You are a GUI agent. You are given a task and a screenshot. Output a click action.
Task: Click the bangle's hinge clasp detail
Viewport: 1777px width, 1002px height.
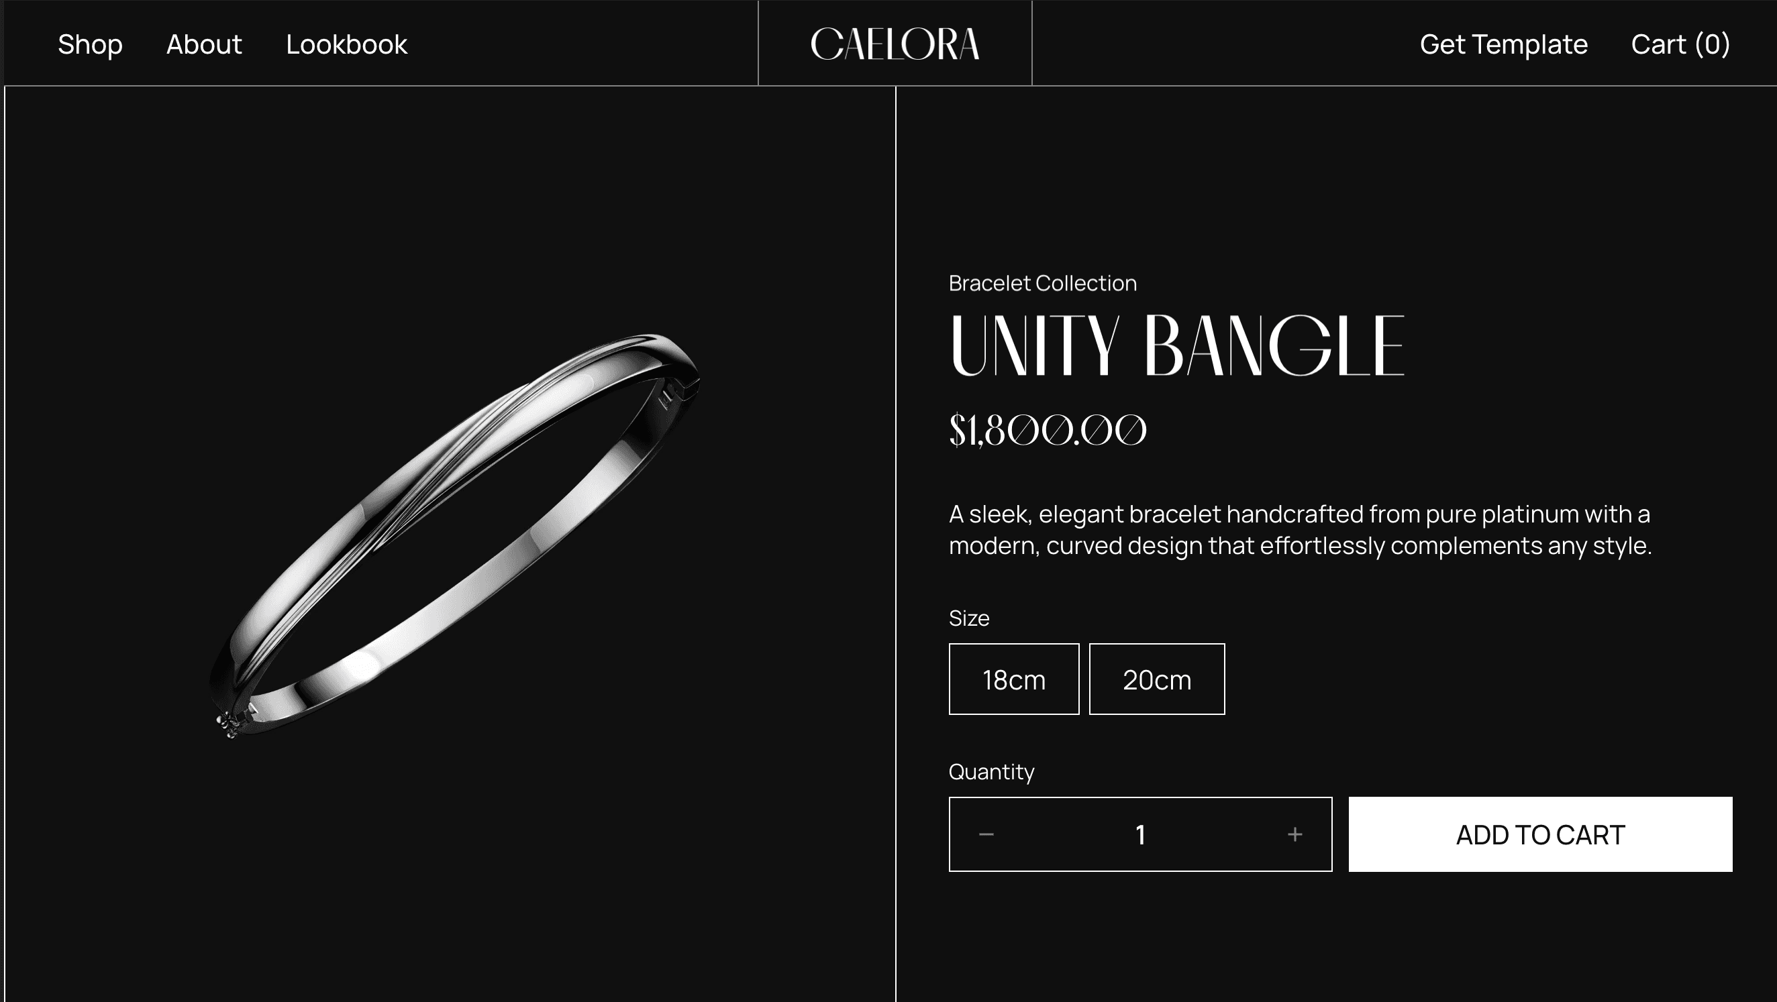coord(229,726)
